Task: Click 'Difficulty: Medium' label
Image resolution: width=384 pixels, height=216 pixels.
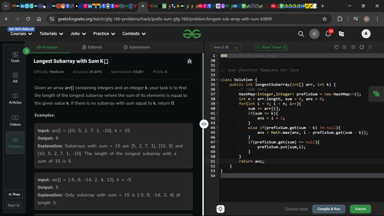Action: pos(49,72)
